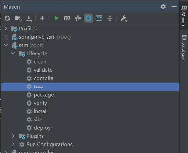Click gear icon beside install

[29, 111]
